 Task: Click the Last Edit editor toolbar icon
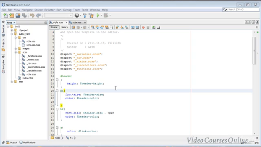(x=73, y=27)
